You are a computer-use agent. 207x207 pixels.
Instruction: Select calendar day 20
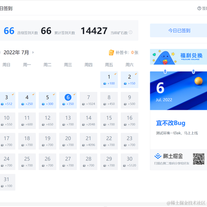tap(68, 141)
